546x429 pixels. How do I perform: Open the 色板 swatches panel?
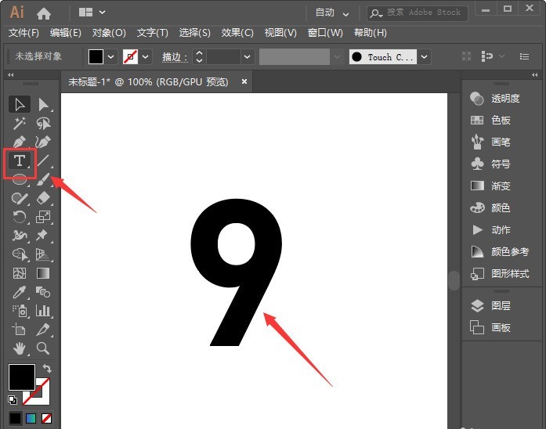pyautogui.click(x=501, y=121)
